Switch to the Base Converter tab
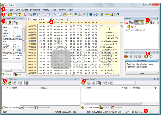 click(20, 74)
